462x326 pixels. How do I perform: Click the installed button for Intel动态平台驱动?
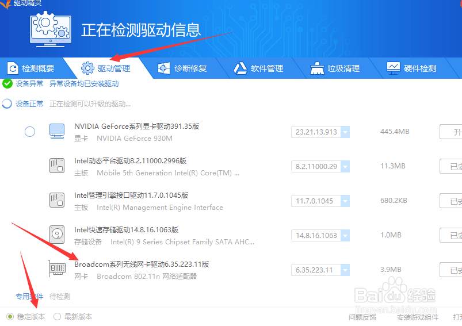pos(451,166)
